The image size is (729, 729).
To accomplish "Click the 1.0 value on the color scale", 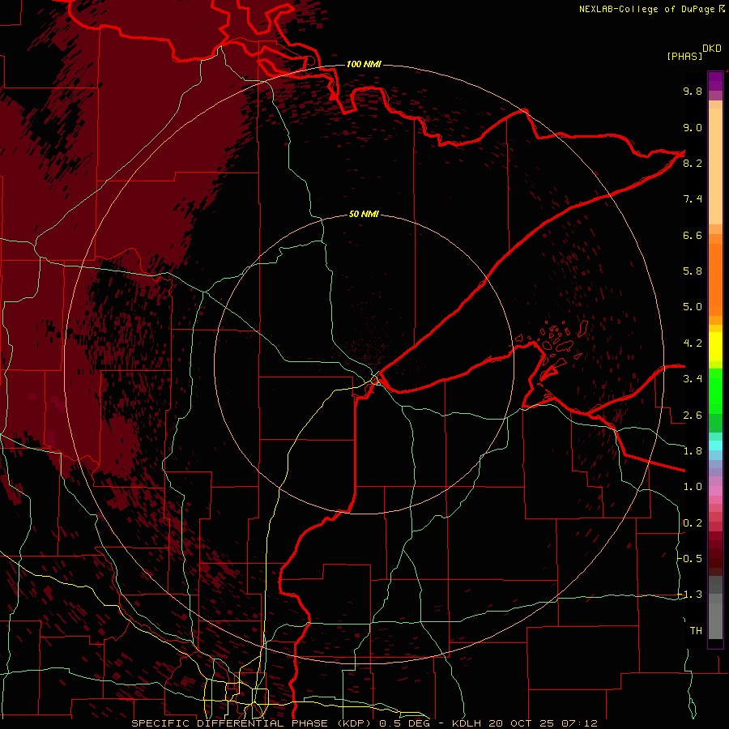I will click(x=693, y=487).
